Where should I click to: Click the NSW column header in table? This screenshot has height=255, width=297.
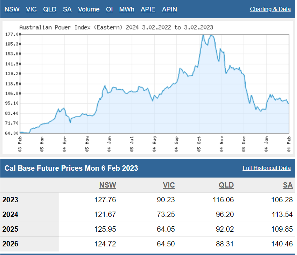[x=108, y=185]
